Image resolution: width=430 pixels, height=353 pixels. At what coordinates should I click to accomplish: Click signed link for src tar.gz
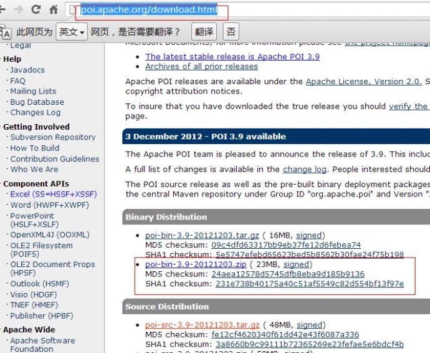click(309, 325)
